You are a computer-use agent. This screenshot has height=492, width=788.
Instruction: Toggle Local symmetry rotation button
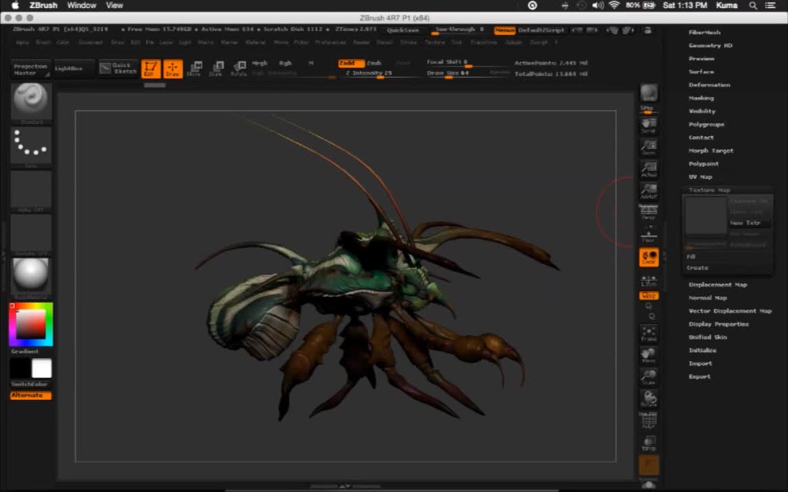(x=648, y=257)
